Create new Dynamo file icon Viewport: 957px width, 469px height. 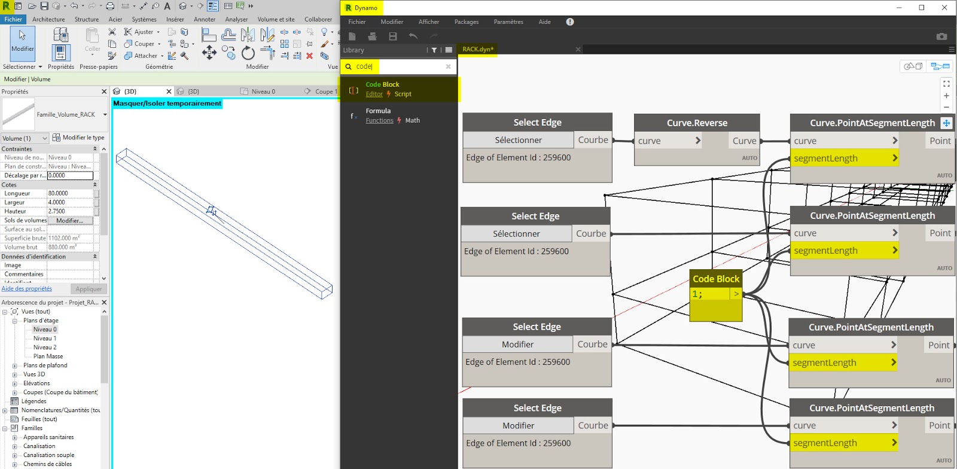coord(352,36)
